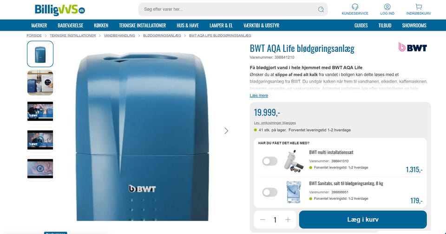
Task: Toggle BWT multi installationssæt add-on
Action: pyautogui.click(x=269, y=161)
